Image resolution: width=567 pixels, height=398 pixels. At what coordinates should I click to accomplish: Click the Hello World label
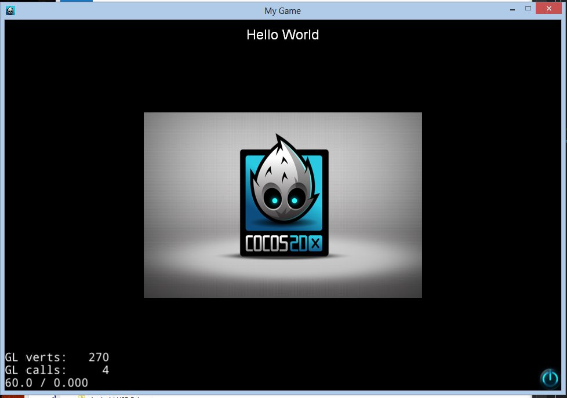tap(283, 35)
